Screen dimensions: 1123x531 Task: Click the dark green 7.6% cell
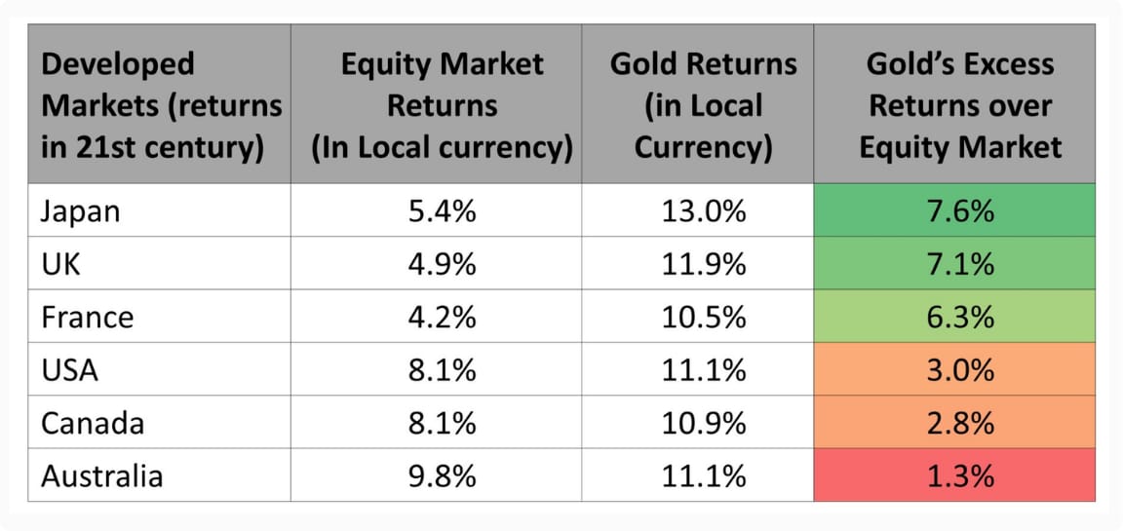(954, 210)
